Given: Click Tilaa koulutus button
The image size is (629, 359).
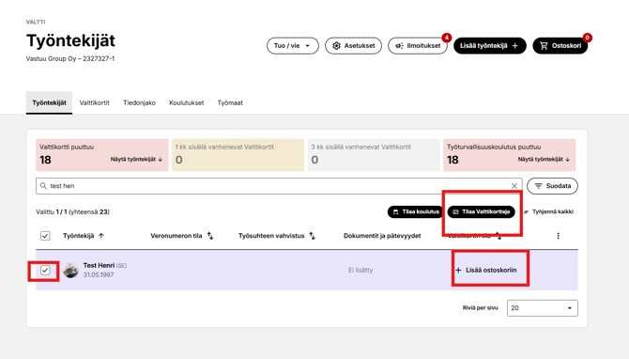Looking at the screenshot, I should [x=416, y=211].
